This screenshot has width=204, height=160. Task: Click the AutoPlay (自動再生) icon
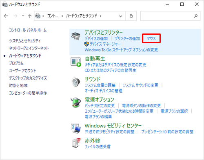[76, 62]
